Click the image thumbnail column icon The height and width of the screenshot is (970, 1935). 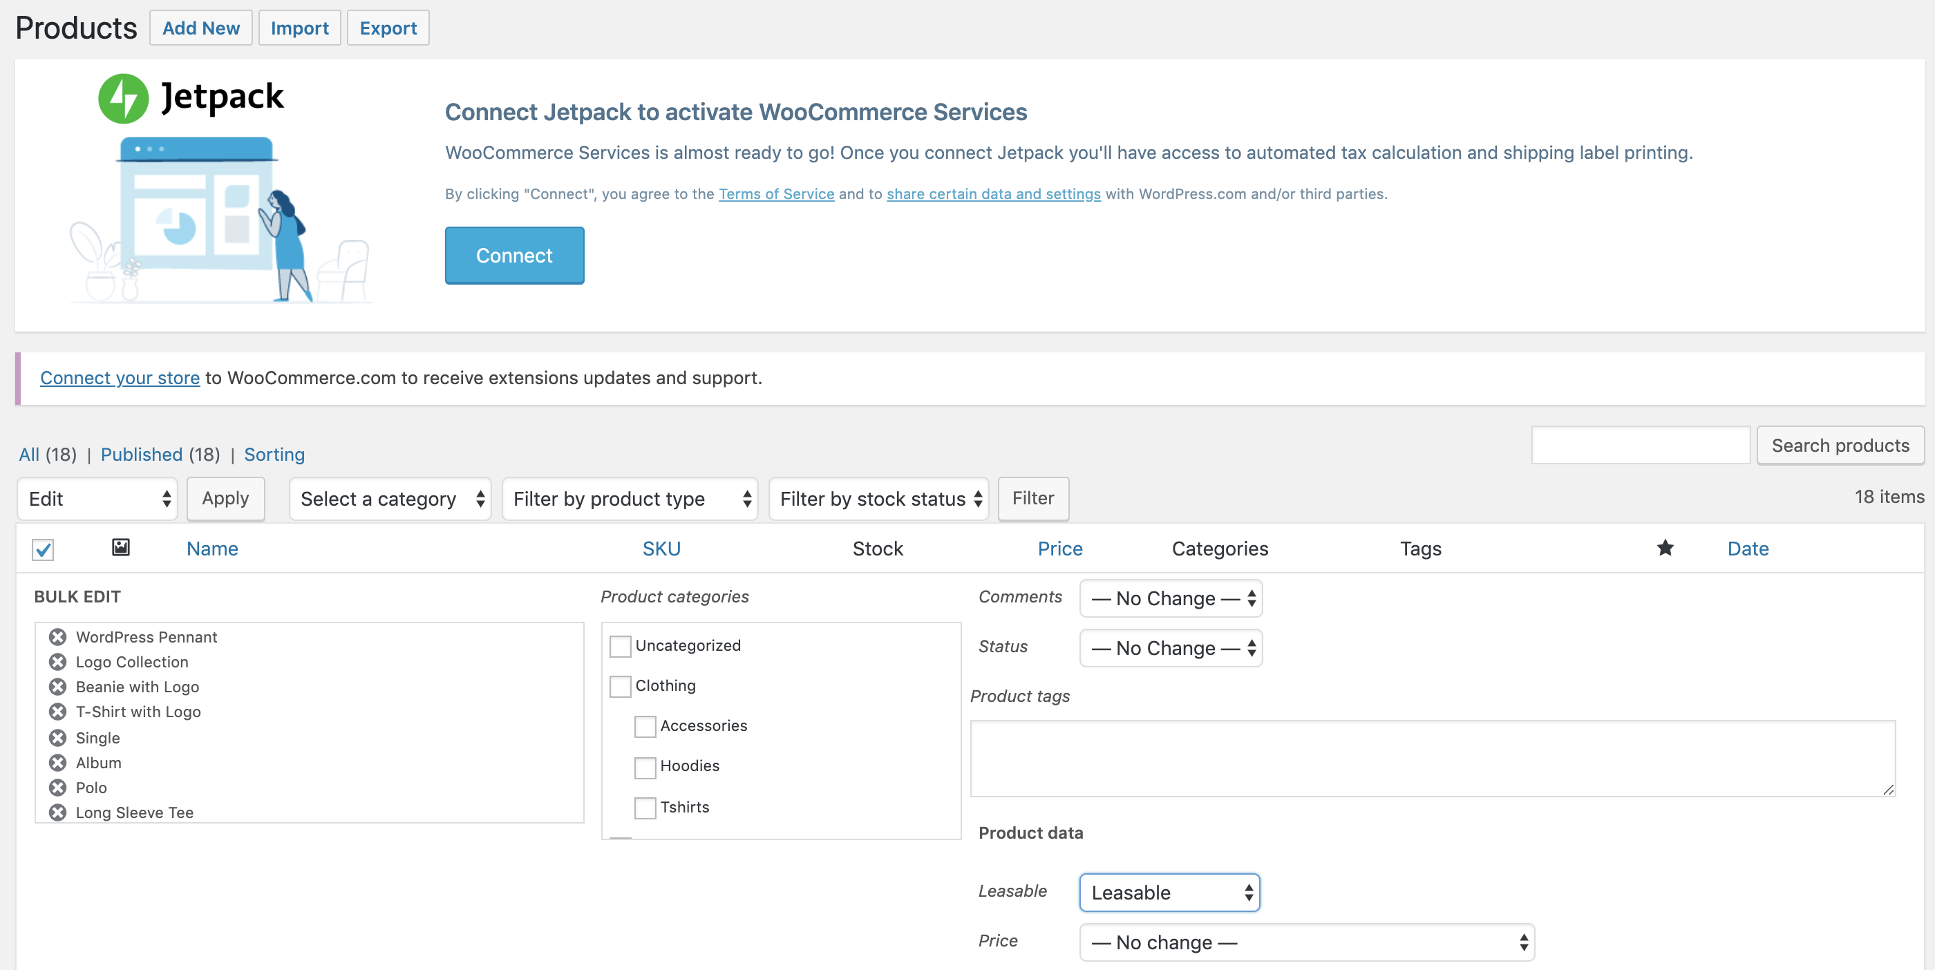(120, 547)
